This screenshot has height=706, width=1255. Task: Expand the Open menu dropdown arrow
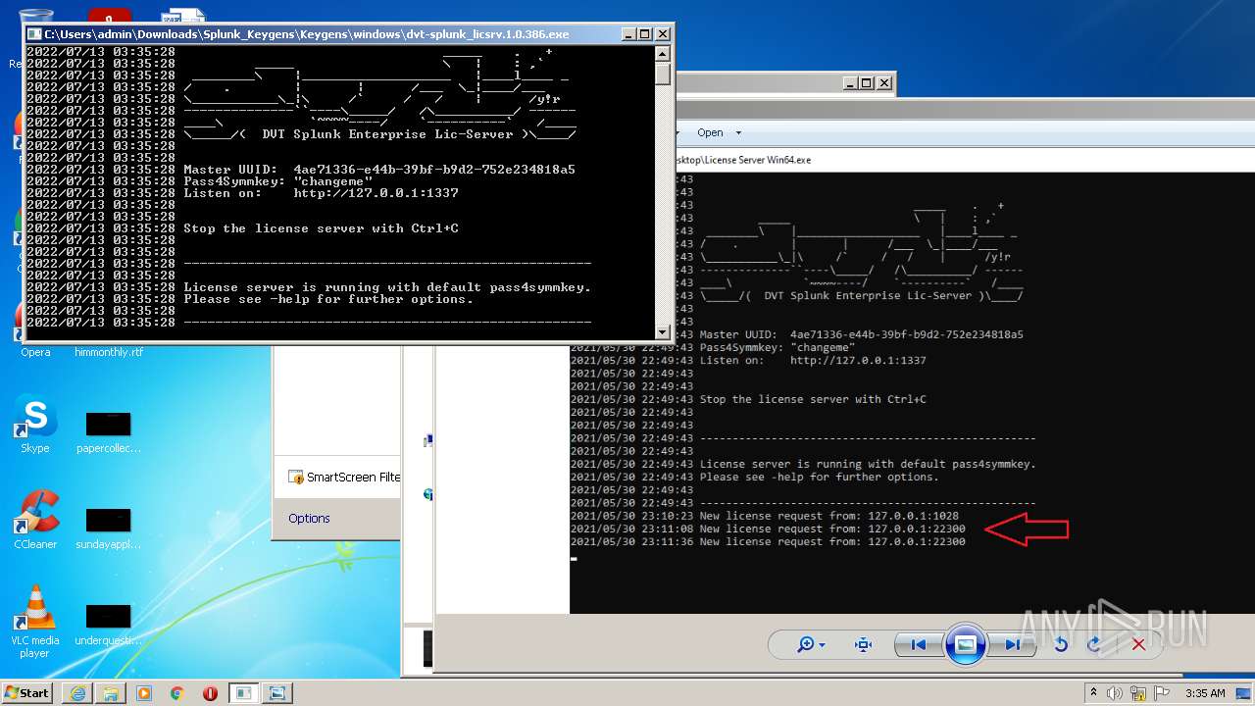pyautogui.click(x=738, y=132)
